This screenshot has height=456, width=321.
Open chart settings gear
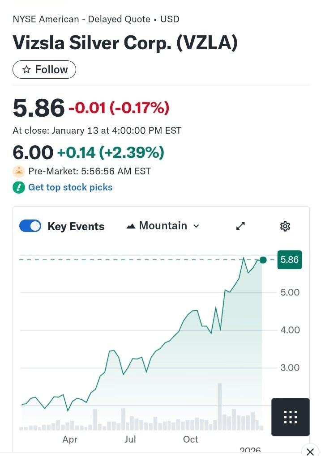285,226
